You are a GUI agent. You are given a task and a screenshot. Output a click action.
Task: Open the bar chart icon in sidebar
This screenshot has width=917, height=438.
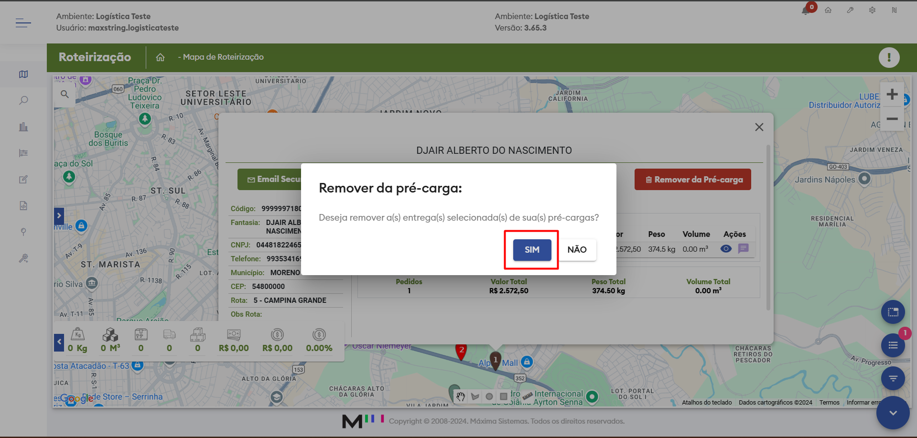click(x=23, y=127)
